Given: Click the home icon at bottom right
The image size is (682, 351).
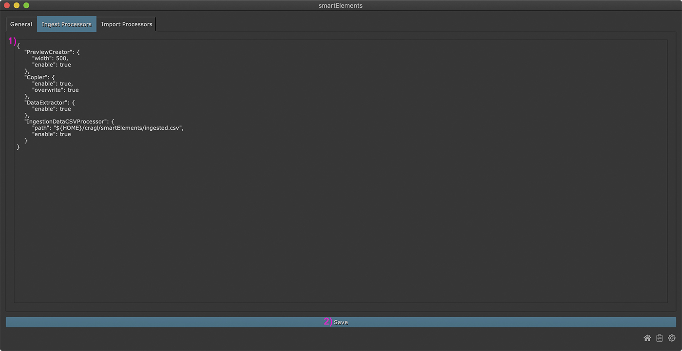Looking at the screenshot, I should 647,338.
